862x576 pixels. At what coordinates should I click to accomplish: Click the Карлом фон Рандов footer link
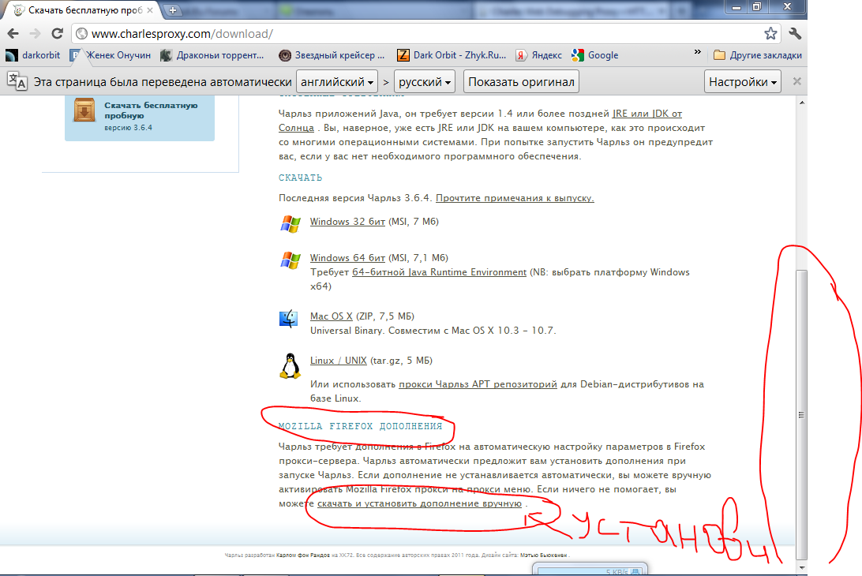[x=303, y=555]
